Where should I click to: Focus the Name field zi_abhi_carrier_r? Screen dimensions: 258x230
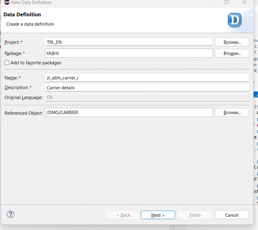click(147, 78)
